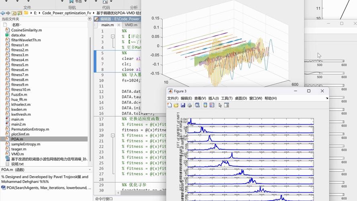Collapse the code fold marker at line 20
The height and width of the screenshot is (201, 357).
113,135
